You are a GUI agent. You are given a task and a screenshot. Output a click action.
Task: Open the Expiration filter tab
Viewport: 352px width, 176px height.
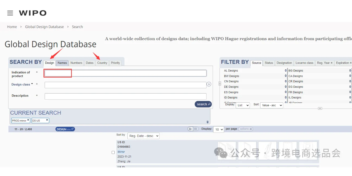click(343, 63)
